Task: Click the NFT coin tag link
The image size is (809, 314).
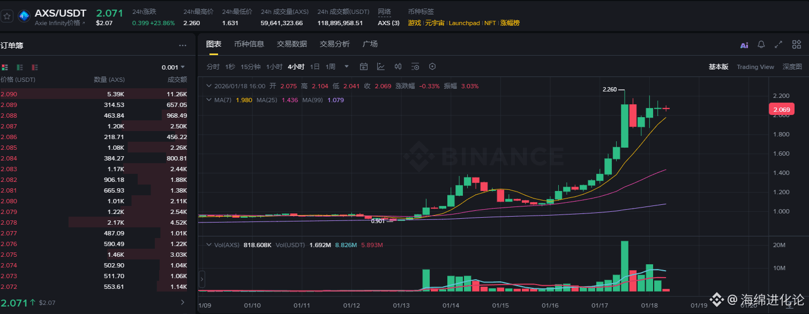Action: [490, 23]
